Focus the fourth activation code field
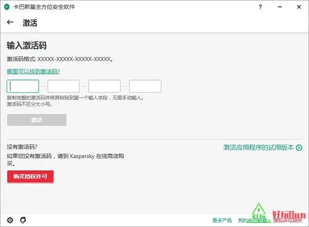Image resolution: width=309 pixels, height=227 pixels. tap(145, 86)
